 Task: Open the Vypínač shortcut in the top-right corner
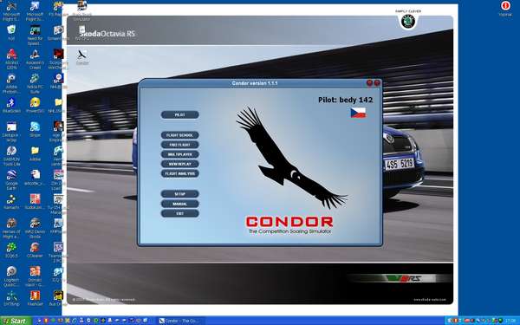[505, 9]
